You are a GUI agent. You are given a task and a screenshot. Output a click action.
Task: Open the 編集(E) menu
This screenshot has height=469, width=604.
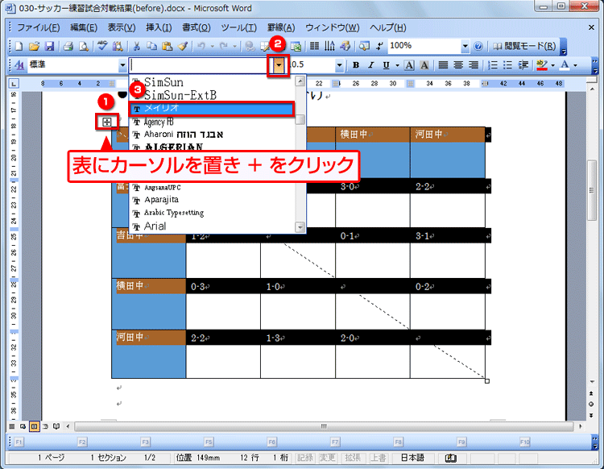(84, 27)
